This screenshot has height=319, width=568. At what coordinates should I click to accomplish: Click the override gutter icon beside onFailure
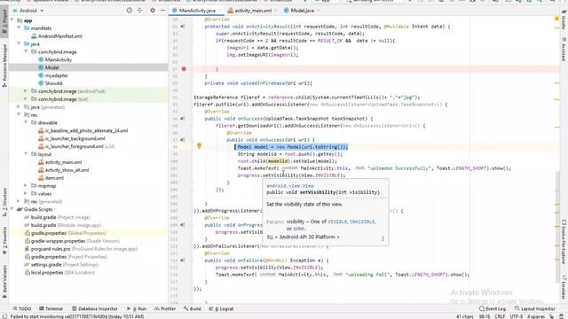[182, 261]
